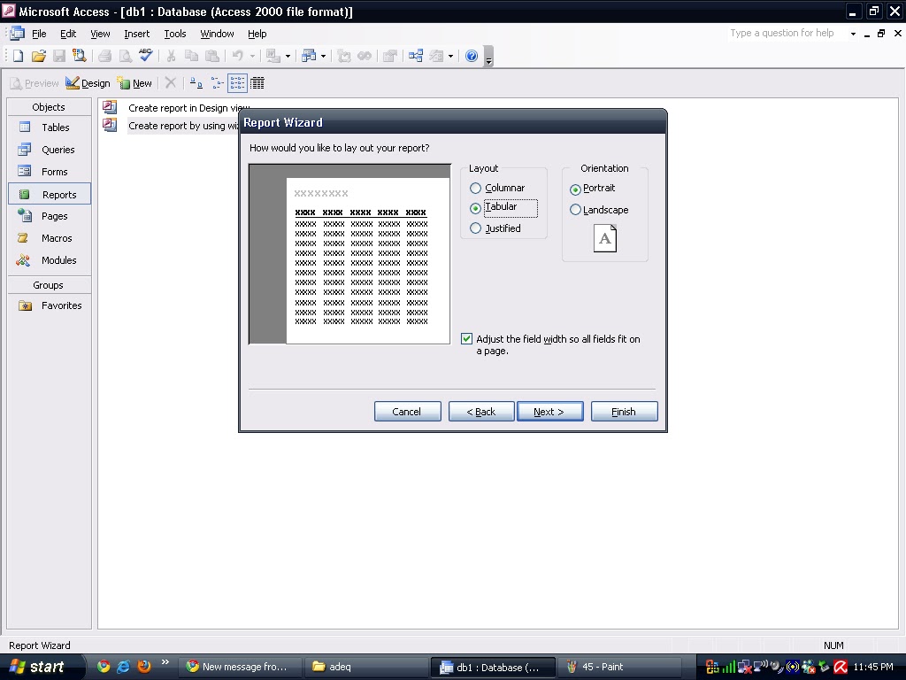Click the Design button in database toolbar
This screenshot has width=906, height=680.
pos(88,83)
